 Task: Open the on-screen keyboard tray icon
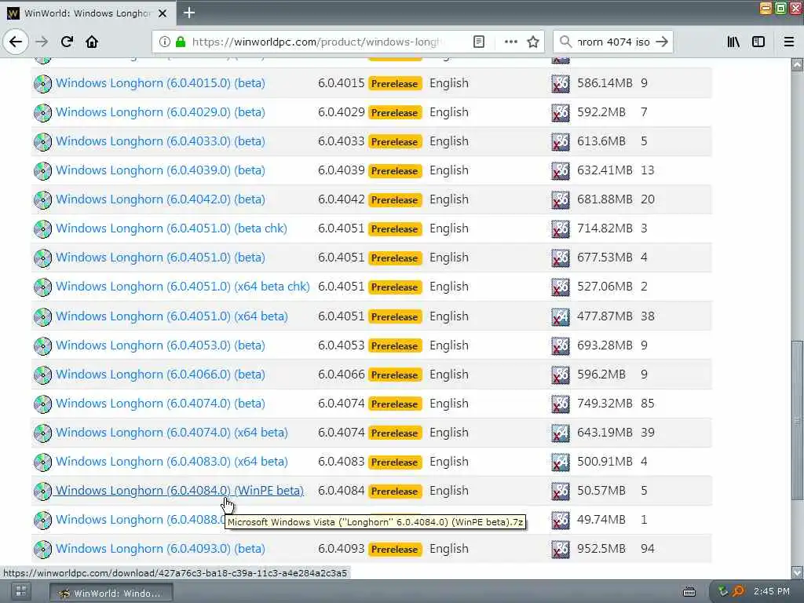coord(689,592)
